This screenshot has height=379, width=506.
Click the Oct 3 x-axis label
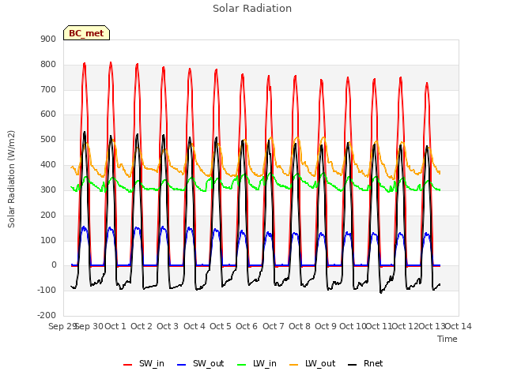tap(168, 326)
